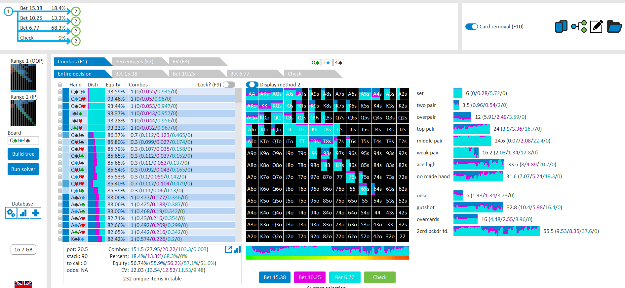Image resolution: width=625 pixels, height=288 pixels.
Task: Select node 2 after Bet 10.25
Action: click(76, 21)
